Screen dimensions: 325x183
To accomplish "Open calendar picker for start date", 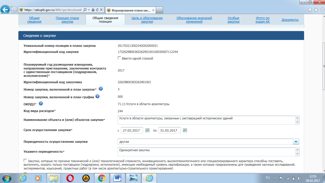I will 147,130.
